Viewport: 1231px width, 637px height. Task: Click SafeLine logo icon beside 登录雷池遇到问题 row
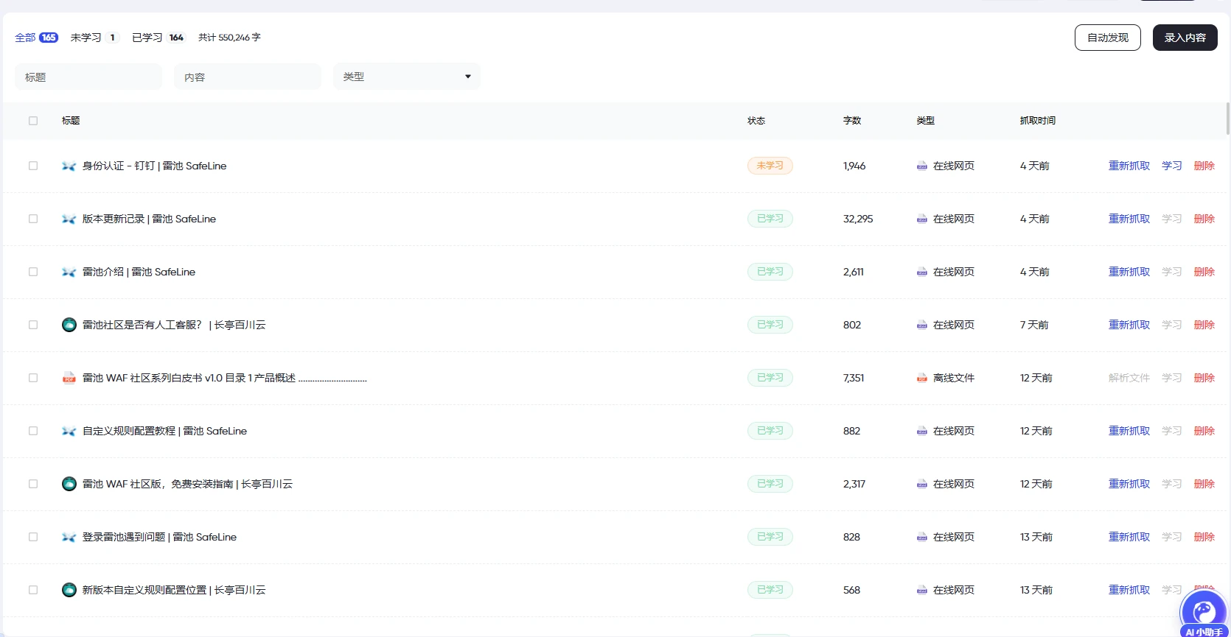[x=69, y=538]
